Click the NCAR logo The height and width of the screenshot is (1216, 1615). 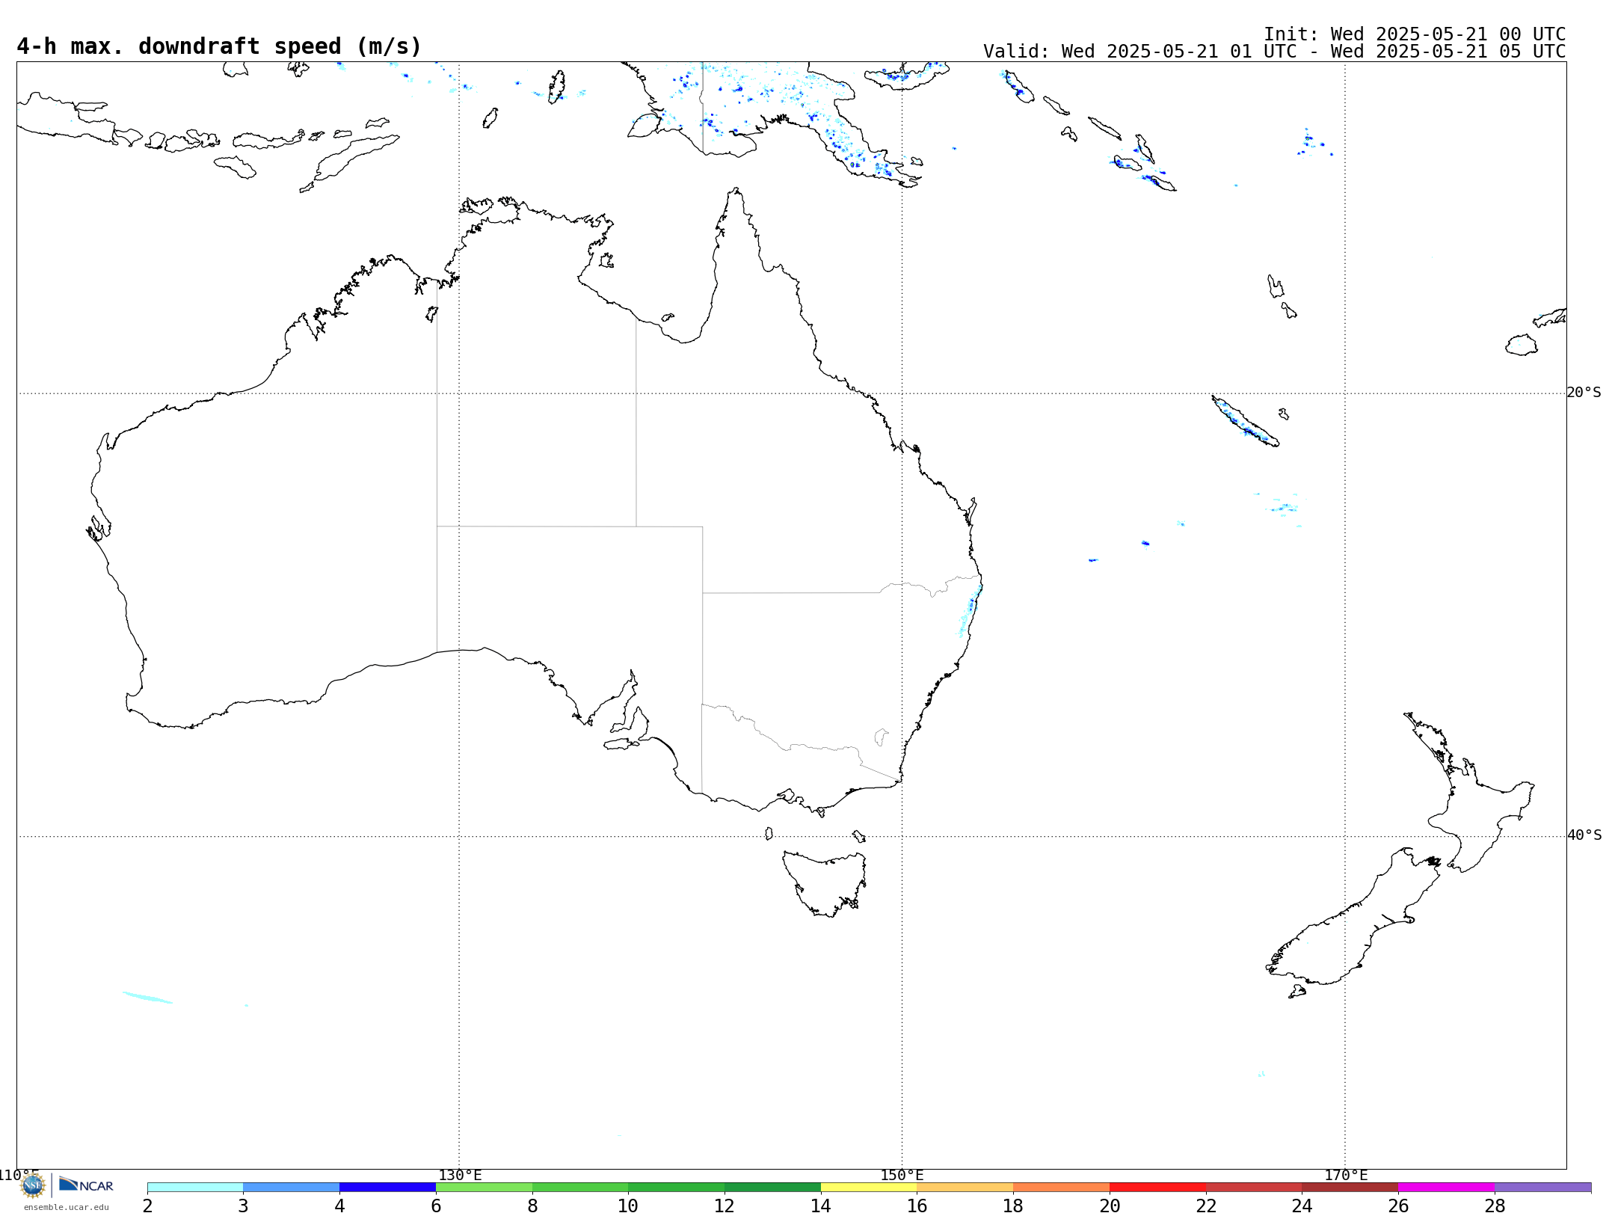[x=86, y=1185]
